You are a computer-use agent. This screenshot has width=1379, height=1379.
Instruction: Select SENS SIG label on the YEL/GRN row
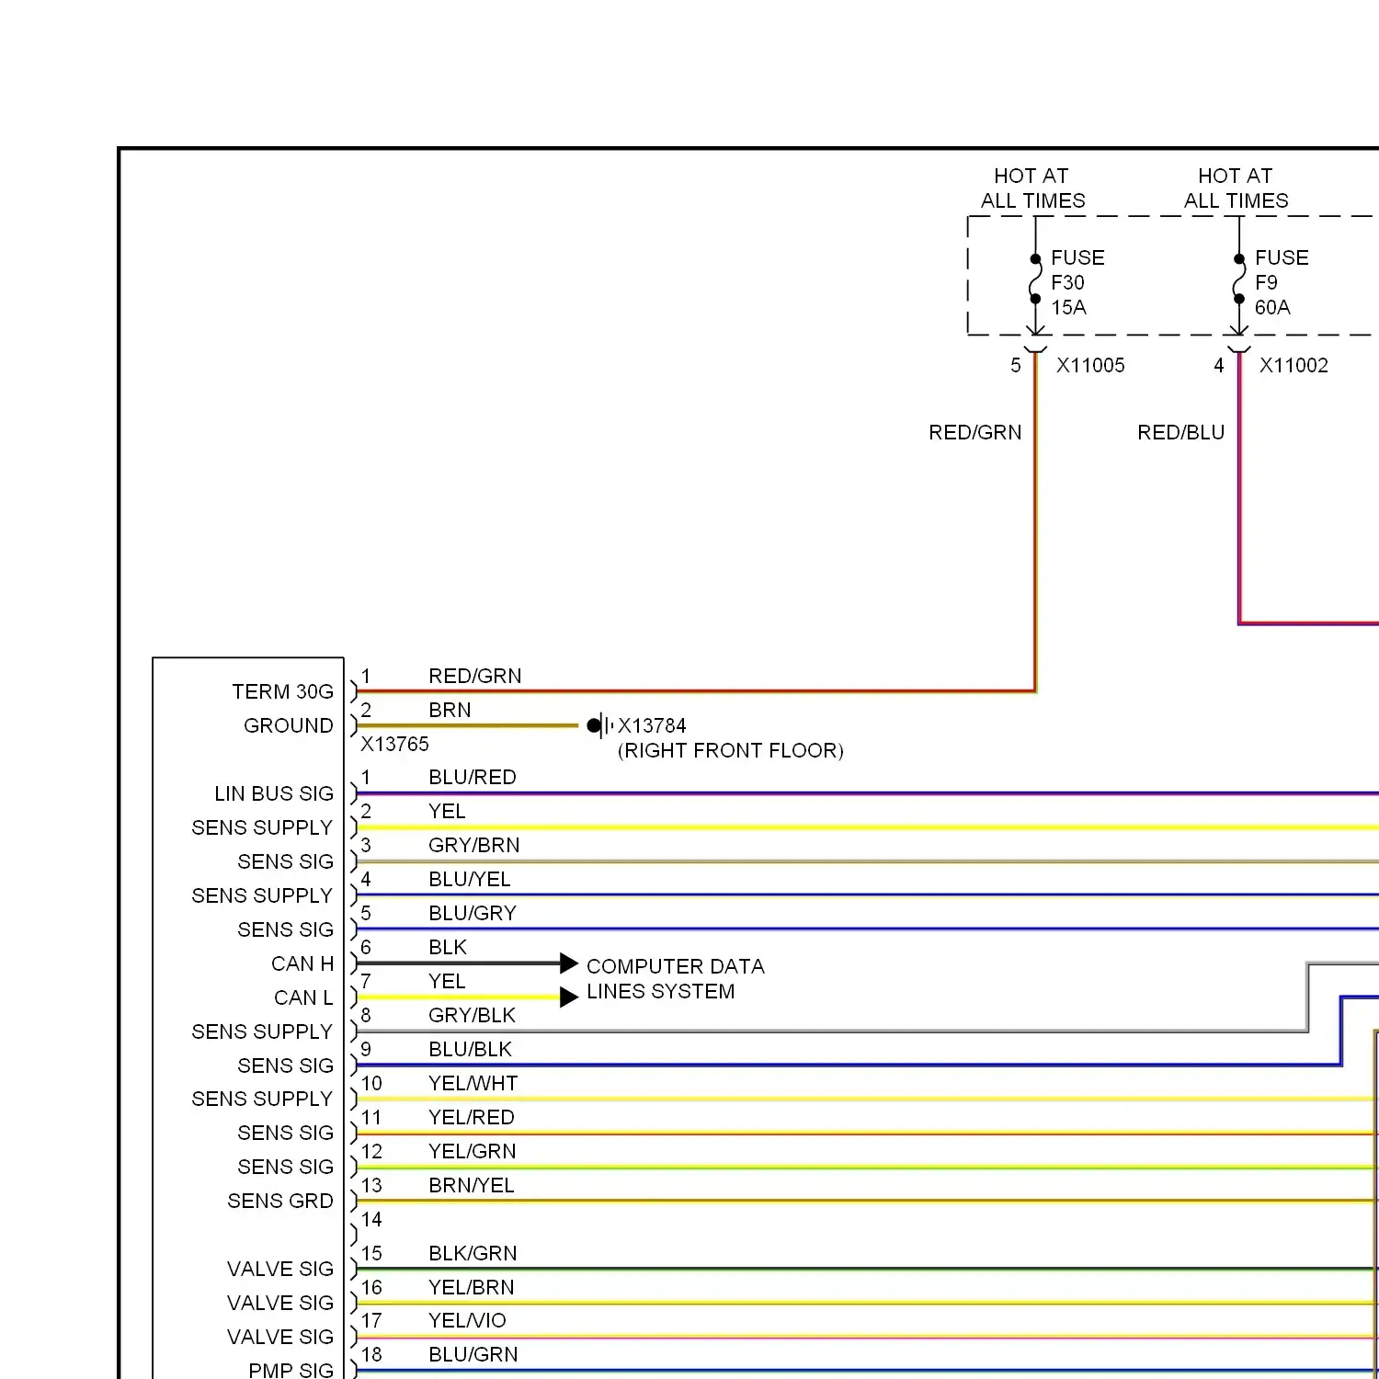point(285,1167)
